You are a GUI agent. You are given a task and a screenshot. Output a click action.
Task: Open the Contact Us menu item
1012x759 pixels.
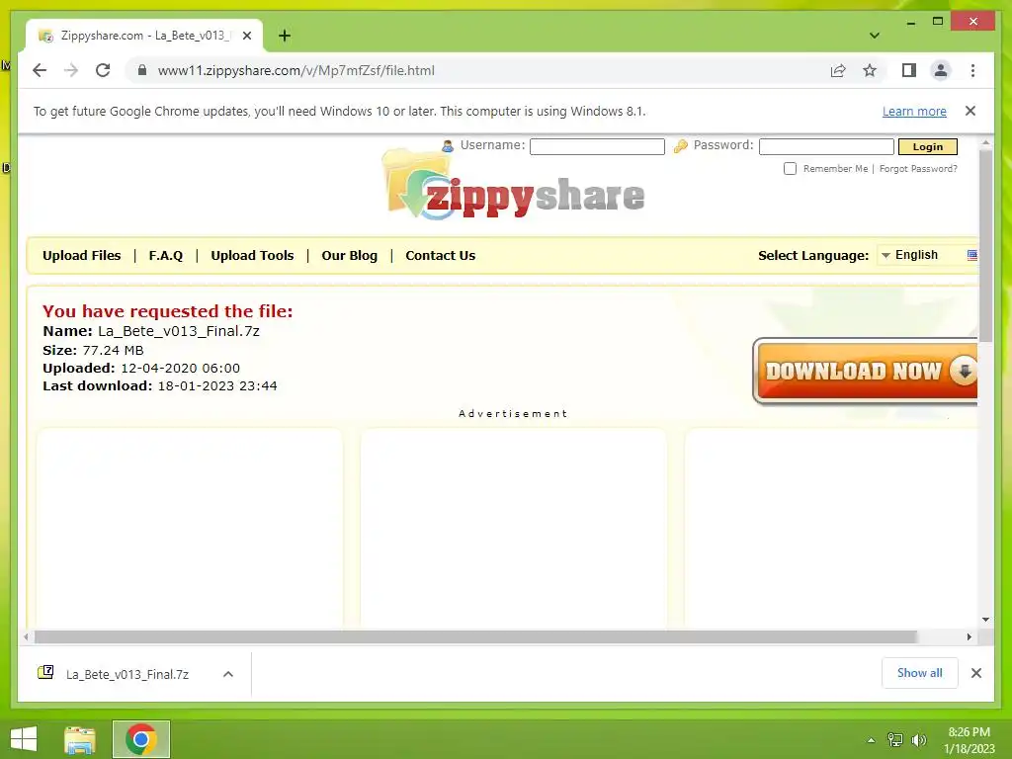(x=440, y=256)
